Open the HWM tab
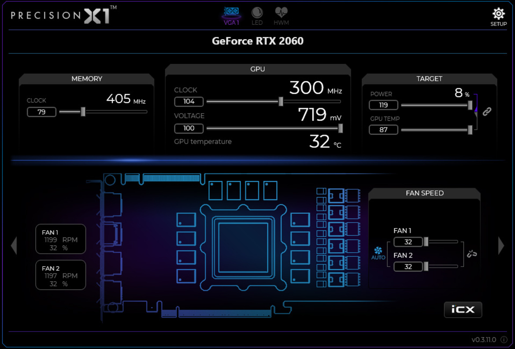Viewport: 515px width, 349px height. pos(281,16)
